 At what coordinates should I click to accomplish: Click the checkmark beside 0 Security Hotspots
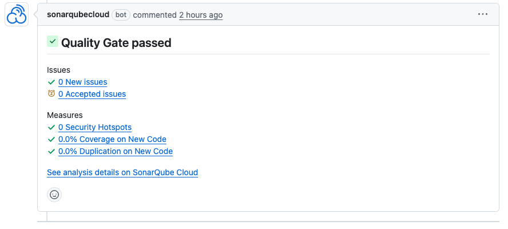pos(51,128)
